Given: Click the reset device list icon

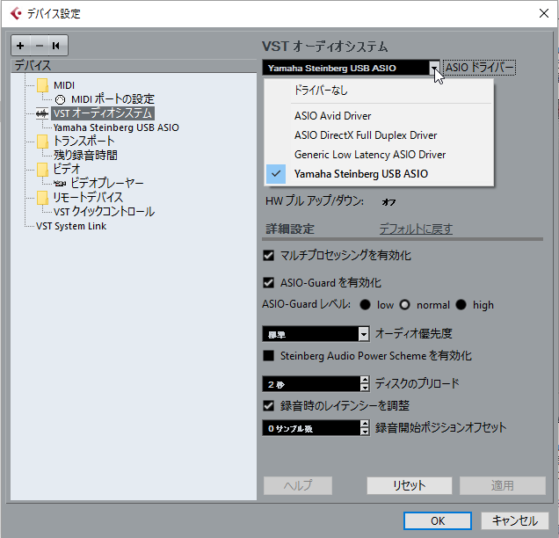Looking at the screenshot, I should 55,45.
